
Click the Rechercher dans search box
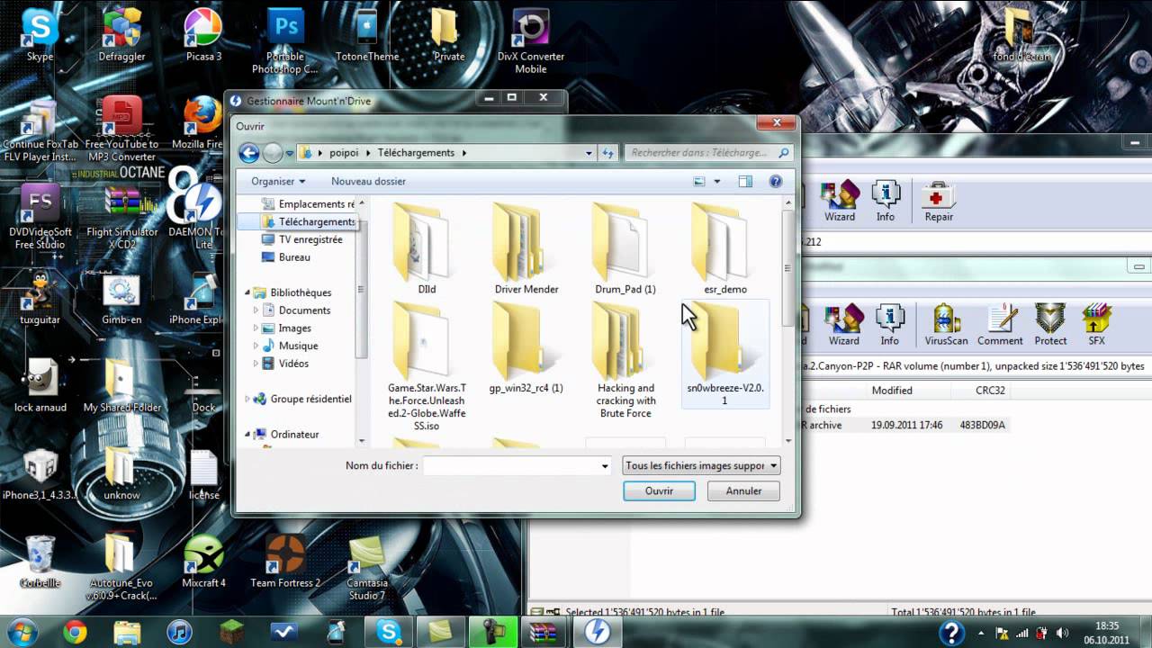coord(708,153)
